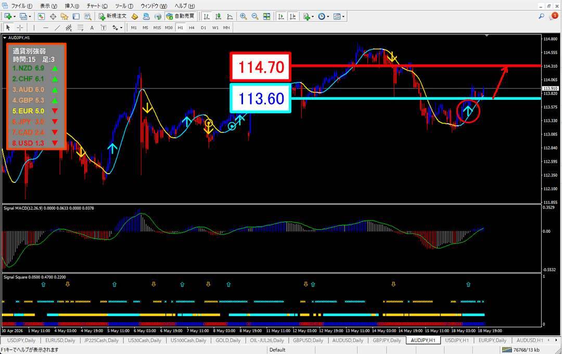Open the notification bubble with red badge
Image resolution: width=562 pixels, height=354 pixels.
point(553,17)
